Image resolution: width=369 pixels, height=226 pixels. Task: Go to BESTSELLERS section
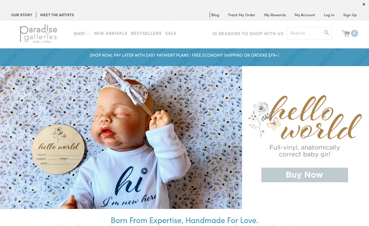146,33
